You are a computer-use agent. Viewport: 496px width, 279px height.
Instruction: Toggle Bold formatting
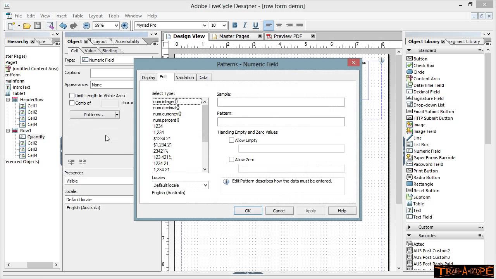click(235, 25)
